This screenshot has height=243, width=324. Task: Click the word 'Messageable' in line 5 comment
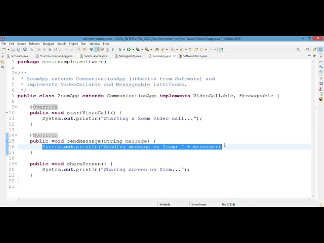tap(133, 85)
